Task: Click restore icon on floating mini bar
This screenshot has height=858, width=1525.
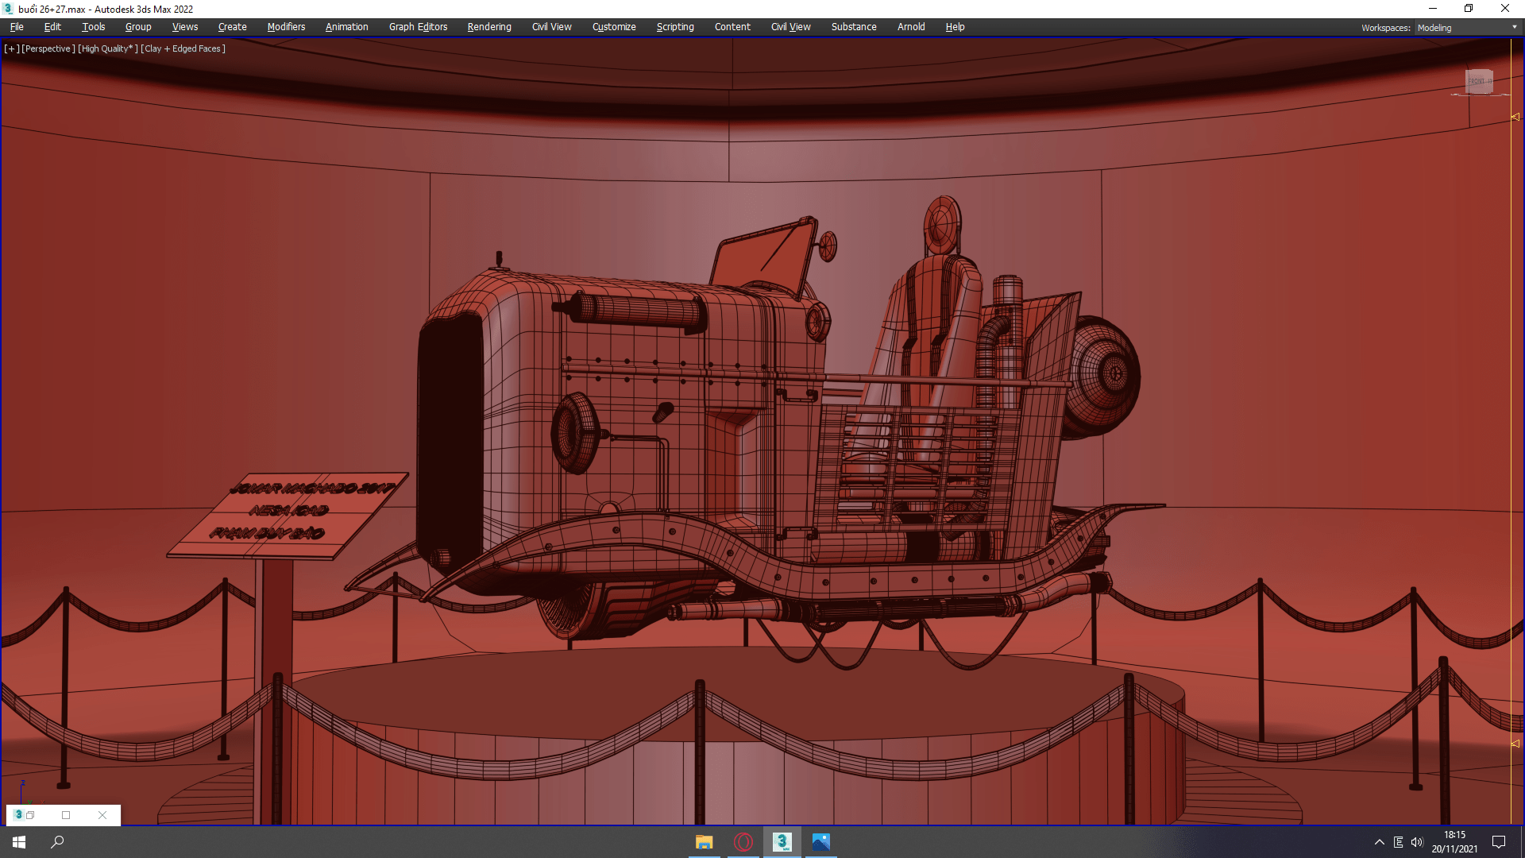Action: point(30,815)
